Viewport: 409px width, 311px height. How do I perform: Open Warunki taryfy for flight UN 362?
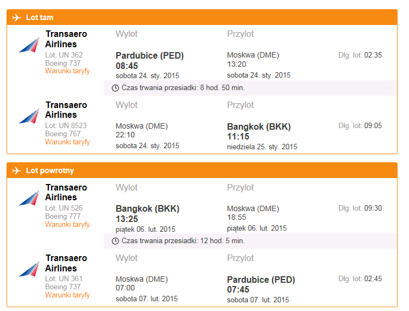[x=67, y=71]
